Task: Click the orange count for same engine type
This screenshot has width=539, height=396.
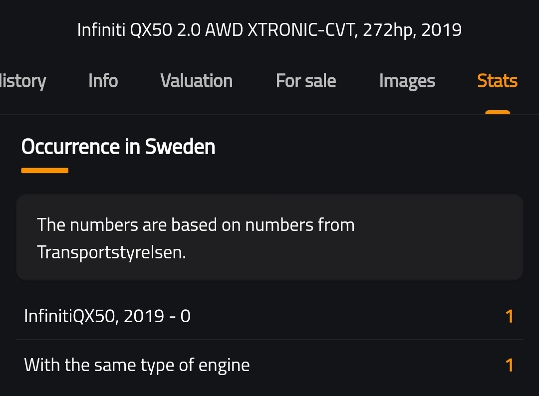Action: pyautogui.click(x=509, y=365)
